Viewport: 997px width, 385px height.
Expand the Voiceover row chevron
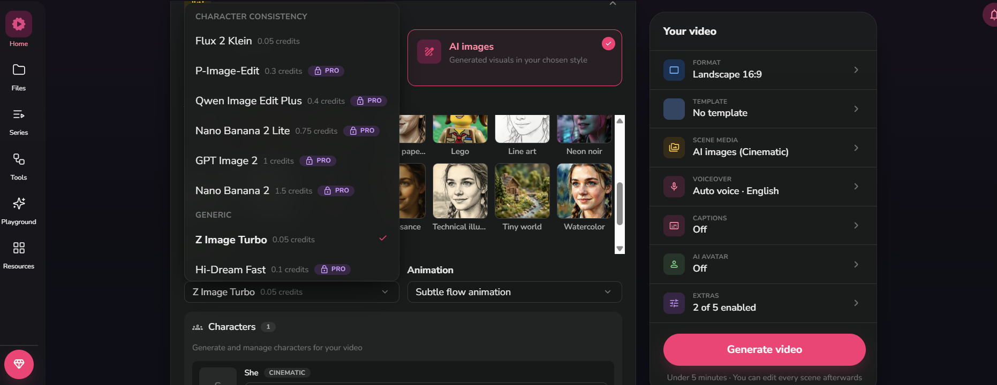click(x=856, y=187)
